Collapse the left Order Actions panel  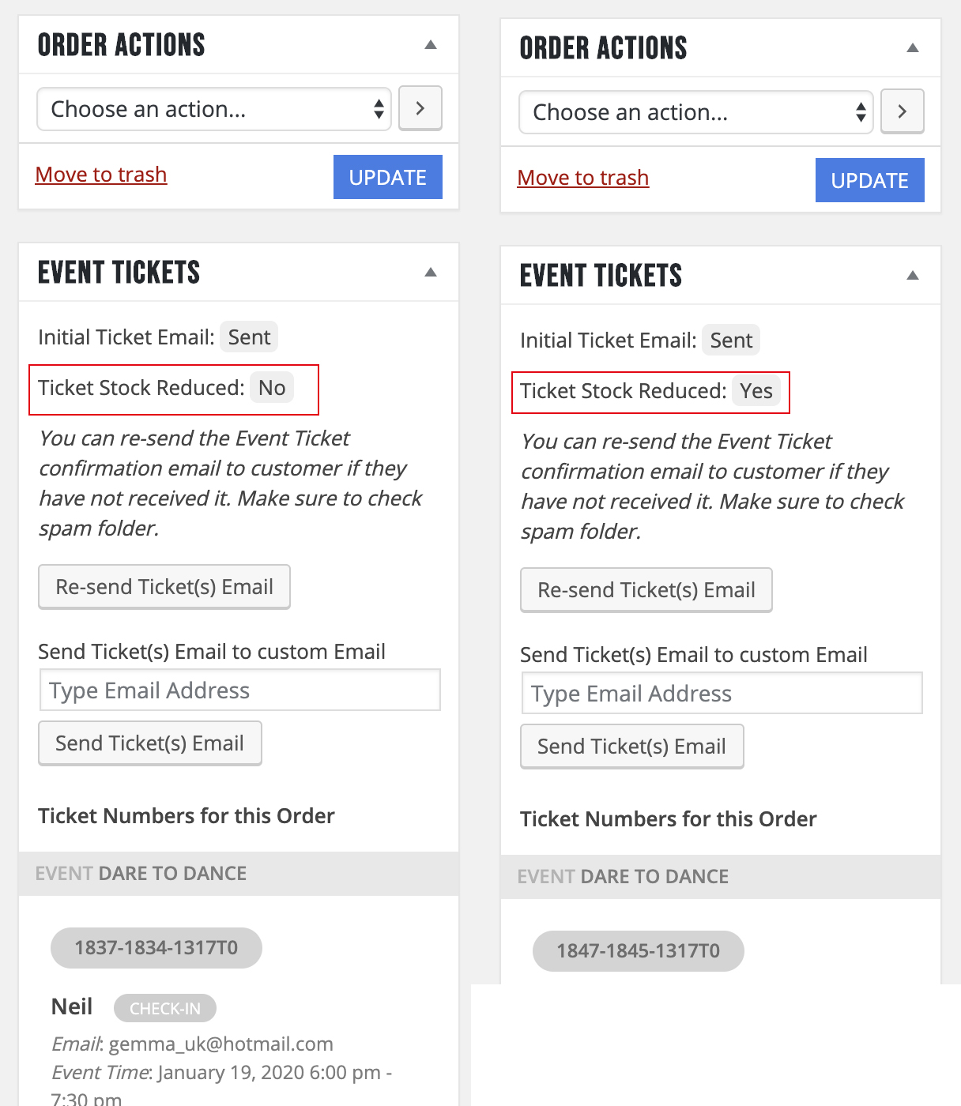[431, 45]
